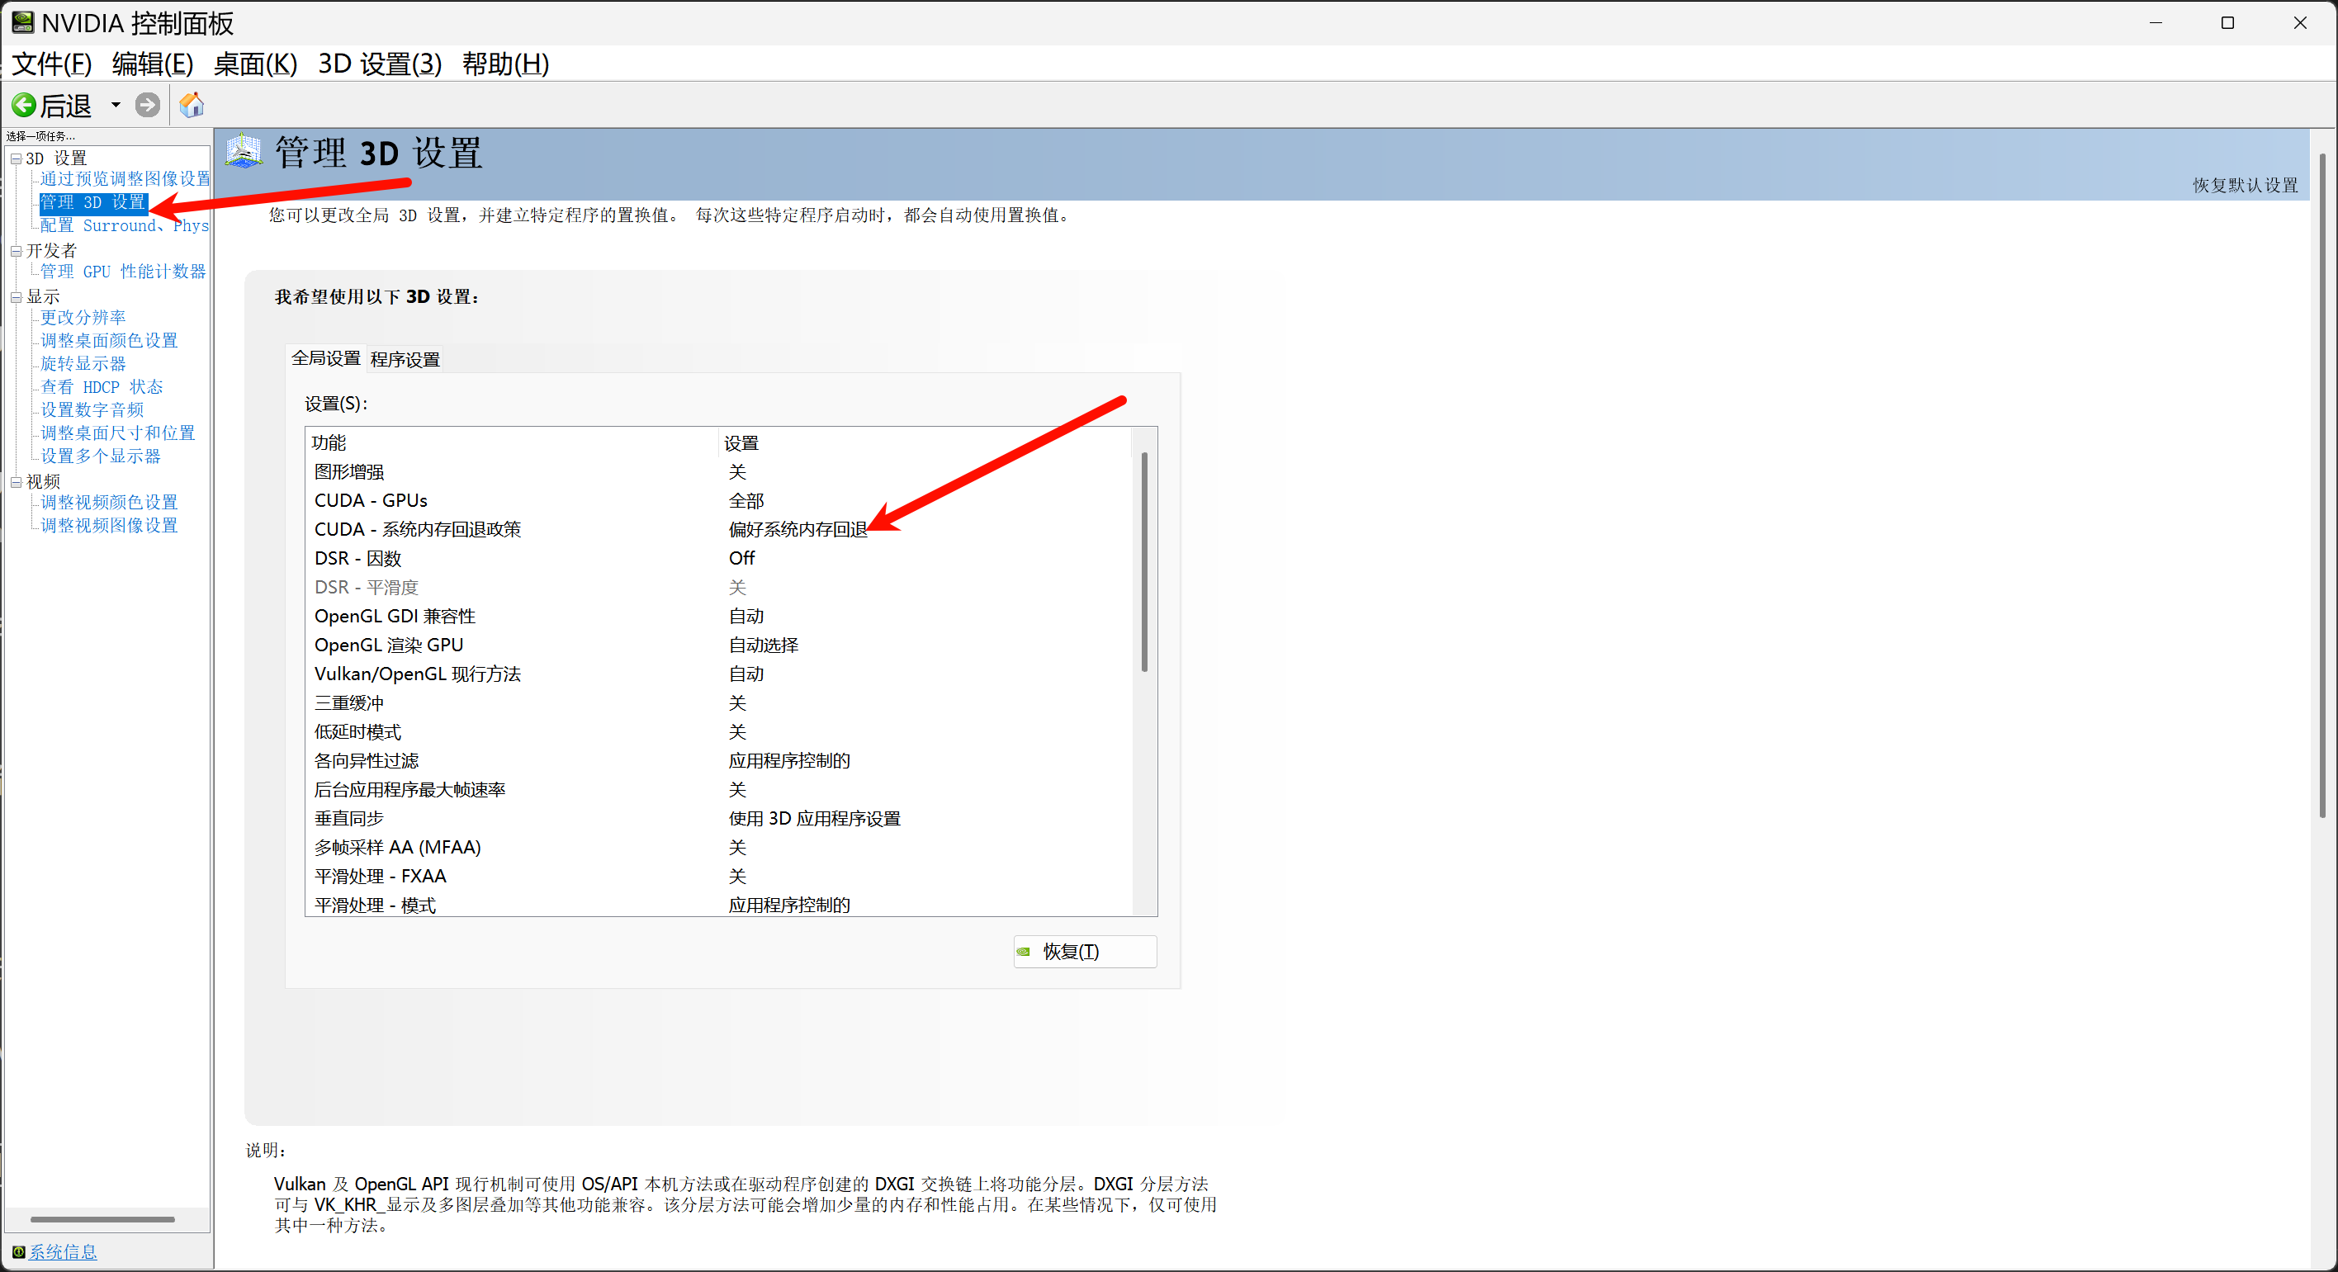Select 更改分辨率 in the sidebar

pos(82,317)
